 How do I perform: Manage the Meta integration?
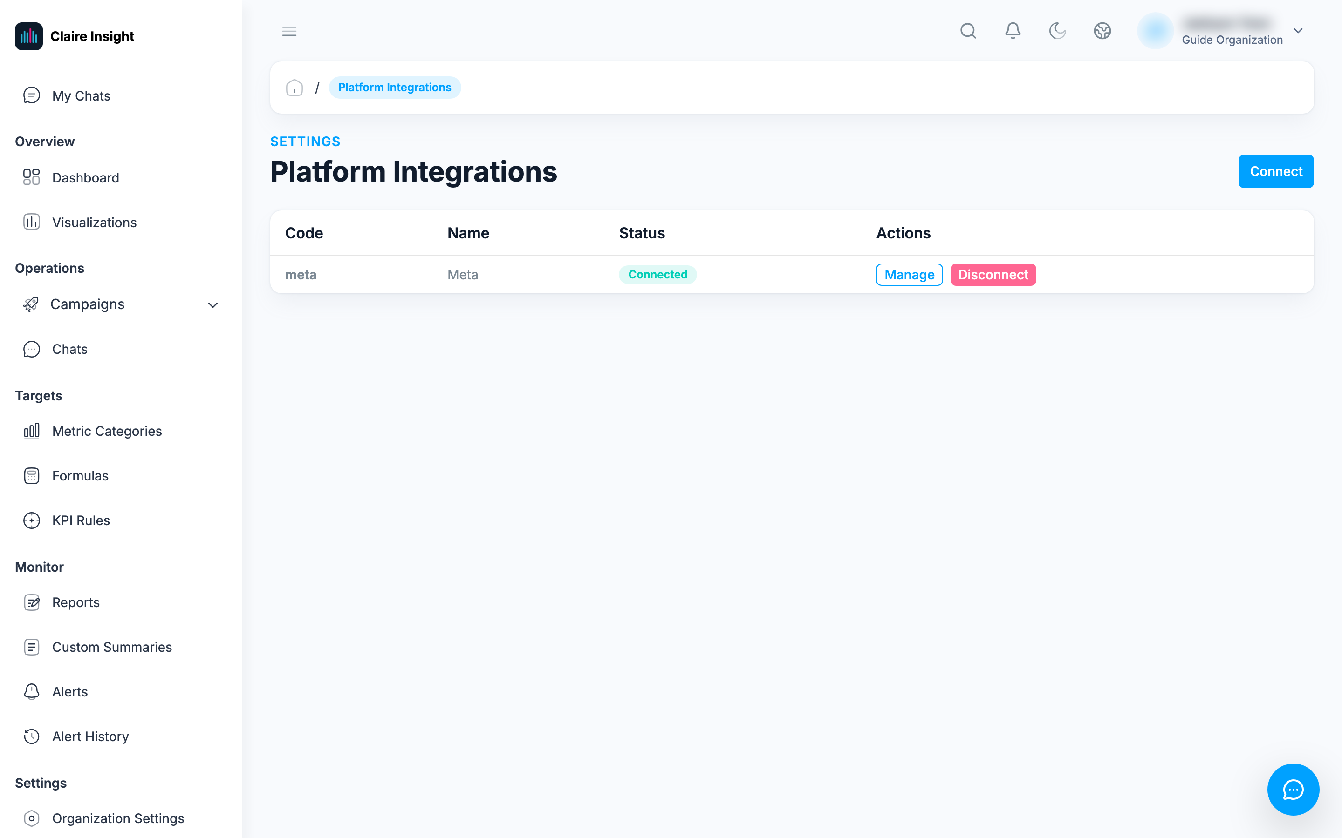pos(910,275)
